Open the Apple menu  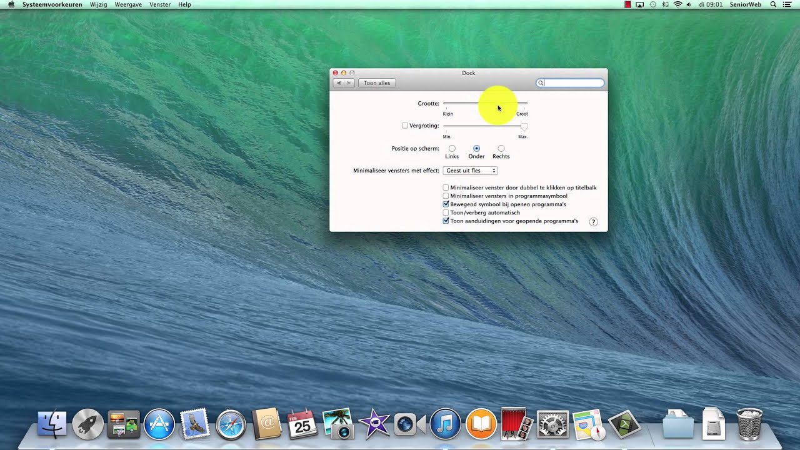tap(11, 4)
